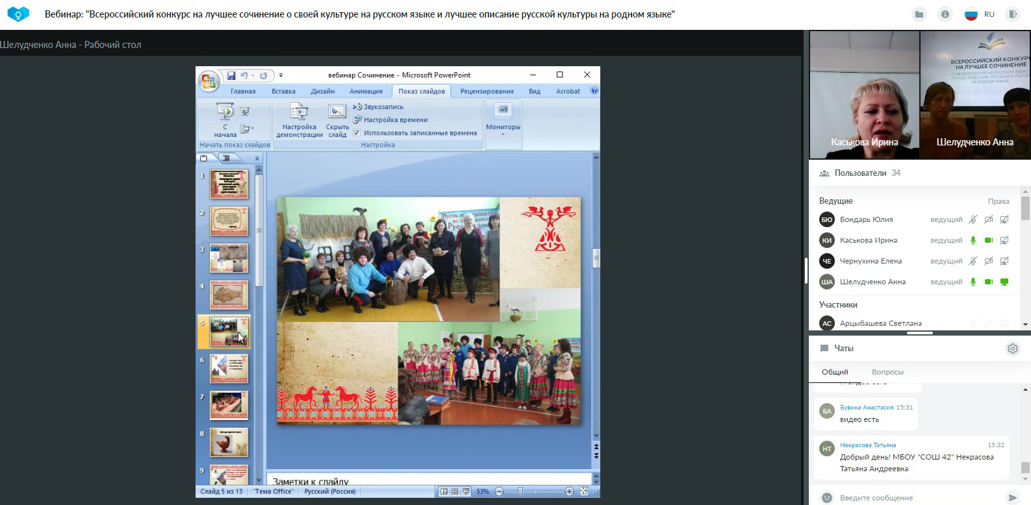Select slide 1 thumbnail
The width and height of the screenshot is (1031, 505).
pos(229,184)
